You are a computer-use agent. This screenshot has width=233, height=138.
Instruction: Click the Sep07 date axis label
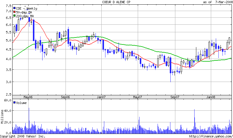[175, 97]
